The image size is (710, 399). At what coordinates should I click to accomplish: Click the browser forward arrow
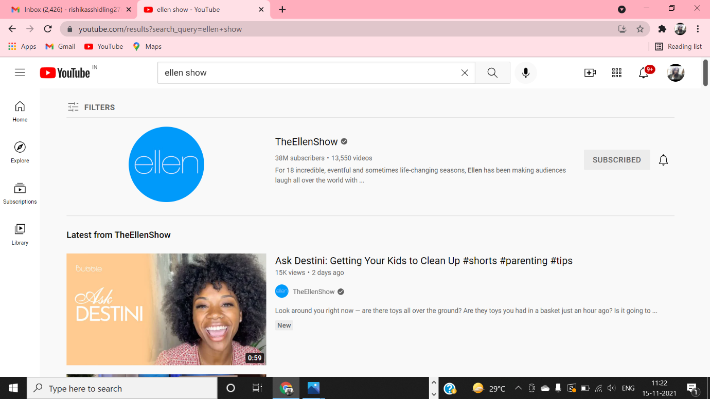tap(30, 29)
